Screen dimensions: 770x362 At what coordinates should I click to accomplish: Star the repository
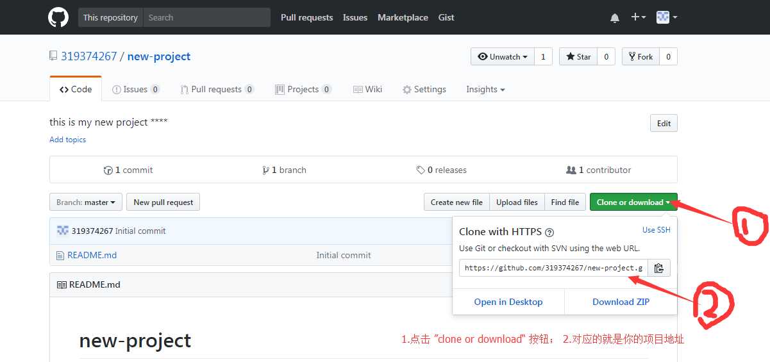578,56
